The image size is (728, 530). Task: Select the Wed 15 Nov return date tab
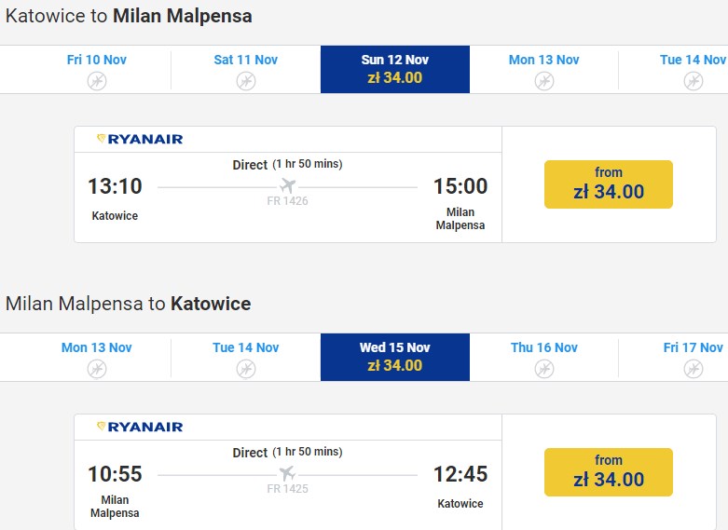coord(395,357)
